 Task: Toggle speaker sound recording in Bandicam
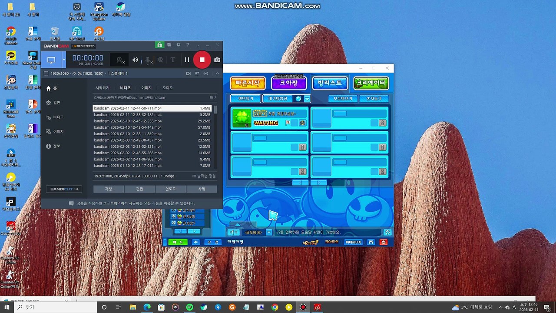coord(135,60)
